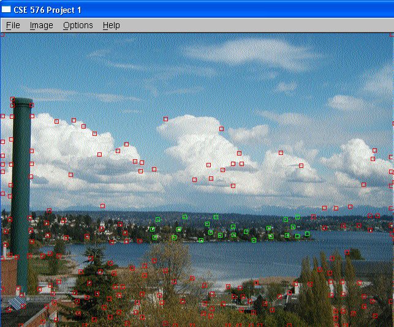This screenshot has width=394, height=327.
Task: Click the CSE 576 Project 1 title bar text
Action: [x=47, y=10]
